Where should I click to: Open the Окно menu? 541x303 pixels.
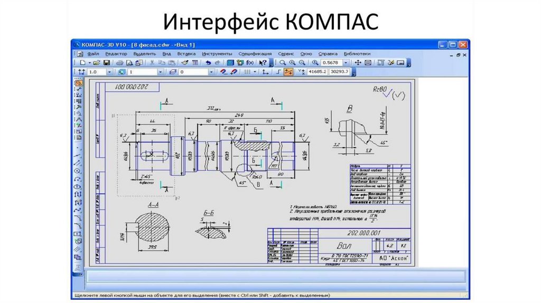(x=306, y=54)
